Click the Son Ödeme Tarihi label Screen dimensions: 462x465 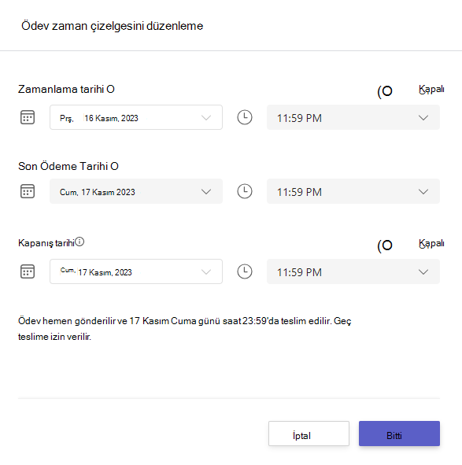coord(68,166)
